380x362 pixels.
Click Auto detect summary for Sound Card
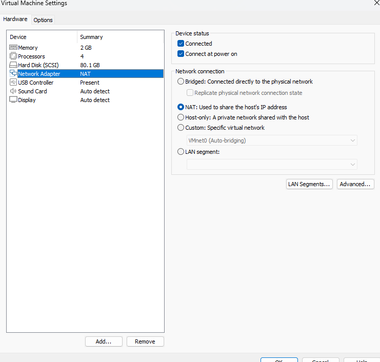coord(95,91)
